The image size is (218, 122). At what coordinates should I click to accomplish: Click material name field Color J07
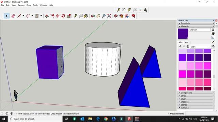200,30
